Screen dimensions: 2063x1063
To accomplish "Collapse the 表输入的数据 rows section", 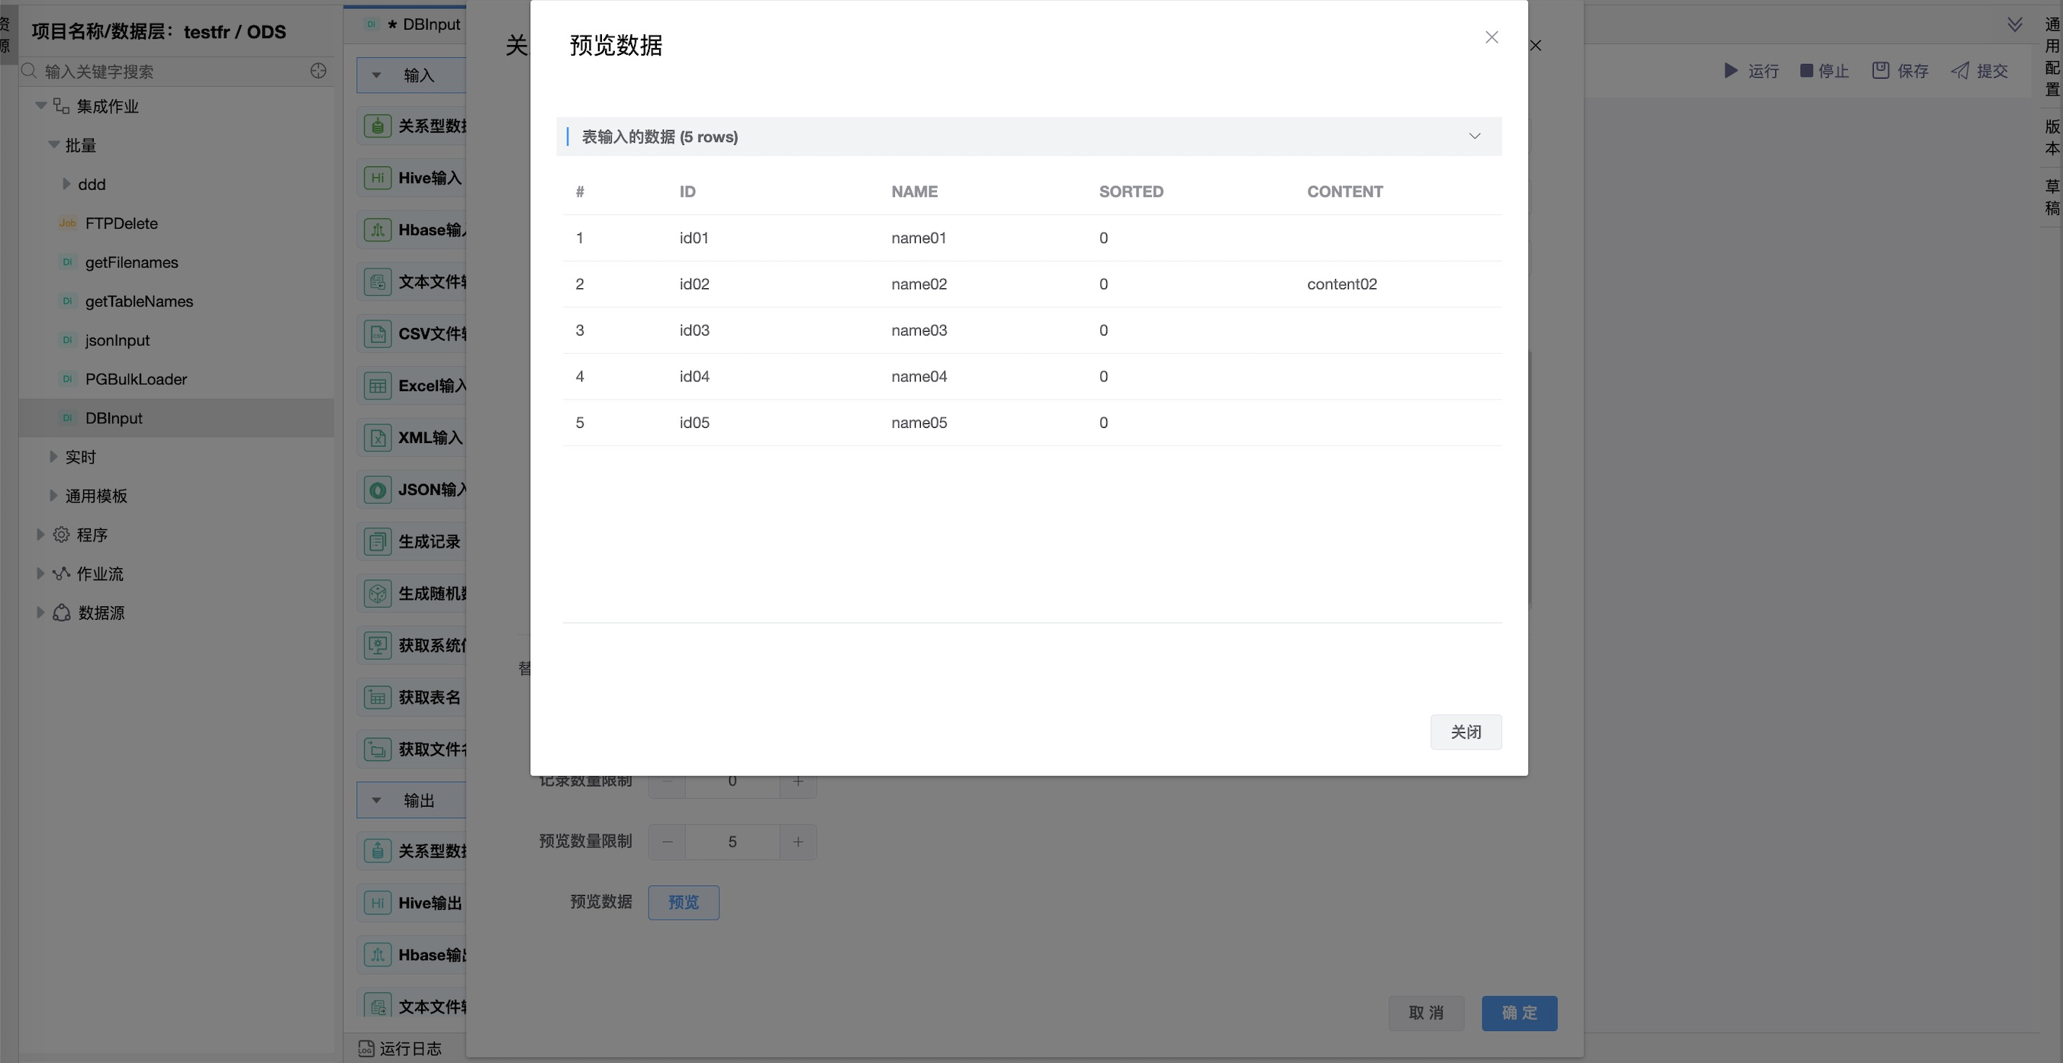I will (1474, 136).
